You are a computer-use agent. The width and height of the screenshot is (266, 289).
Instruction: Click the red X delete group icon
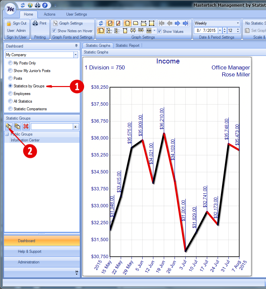[x=26, y=127]
